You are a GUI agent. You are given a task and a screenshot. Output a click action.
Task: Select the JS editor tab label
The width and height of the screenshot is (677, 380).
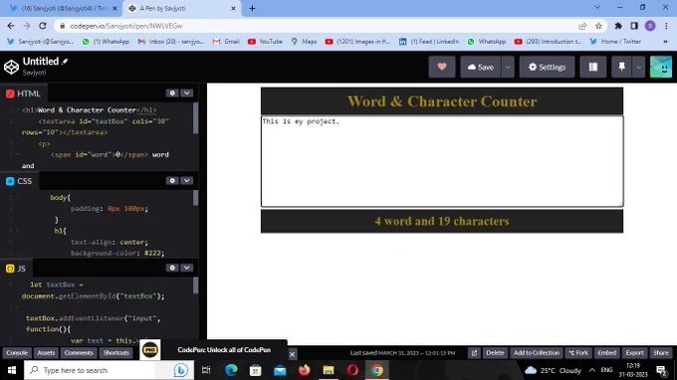16,269
